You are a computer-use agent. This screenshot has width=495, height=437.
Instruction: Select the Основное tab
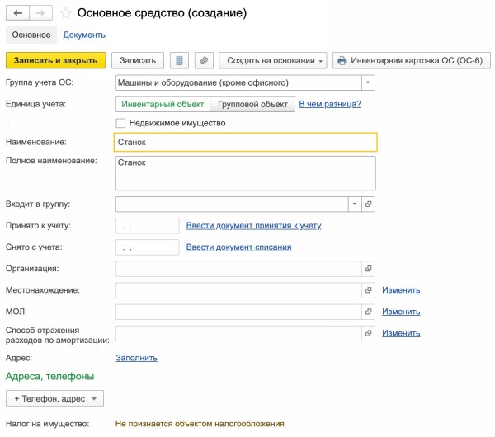(31, 35)
